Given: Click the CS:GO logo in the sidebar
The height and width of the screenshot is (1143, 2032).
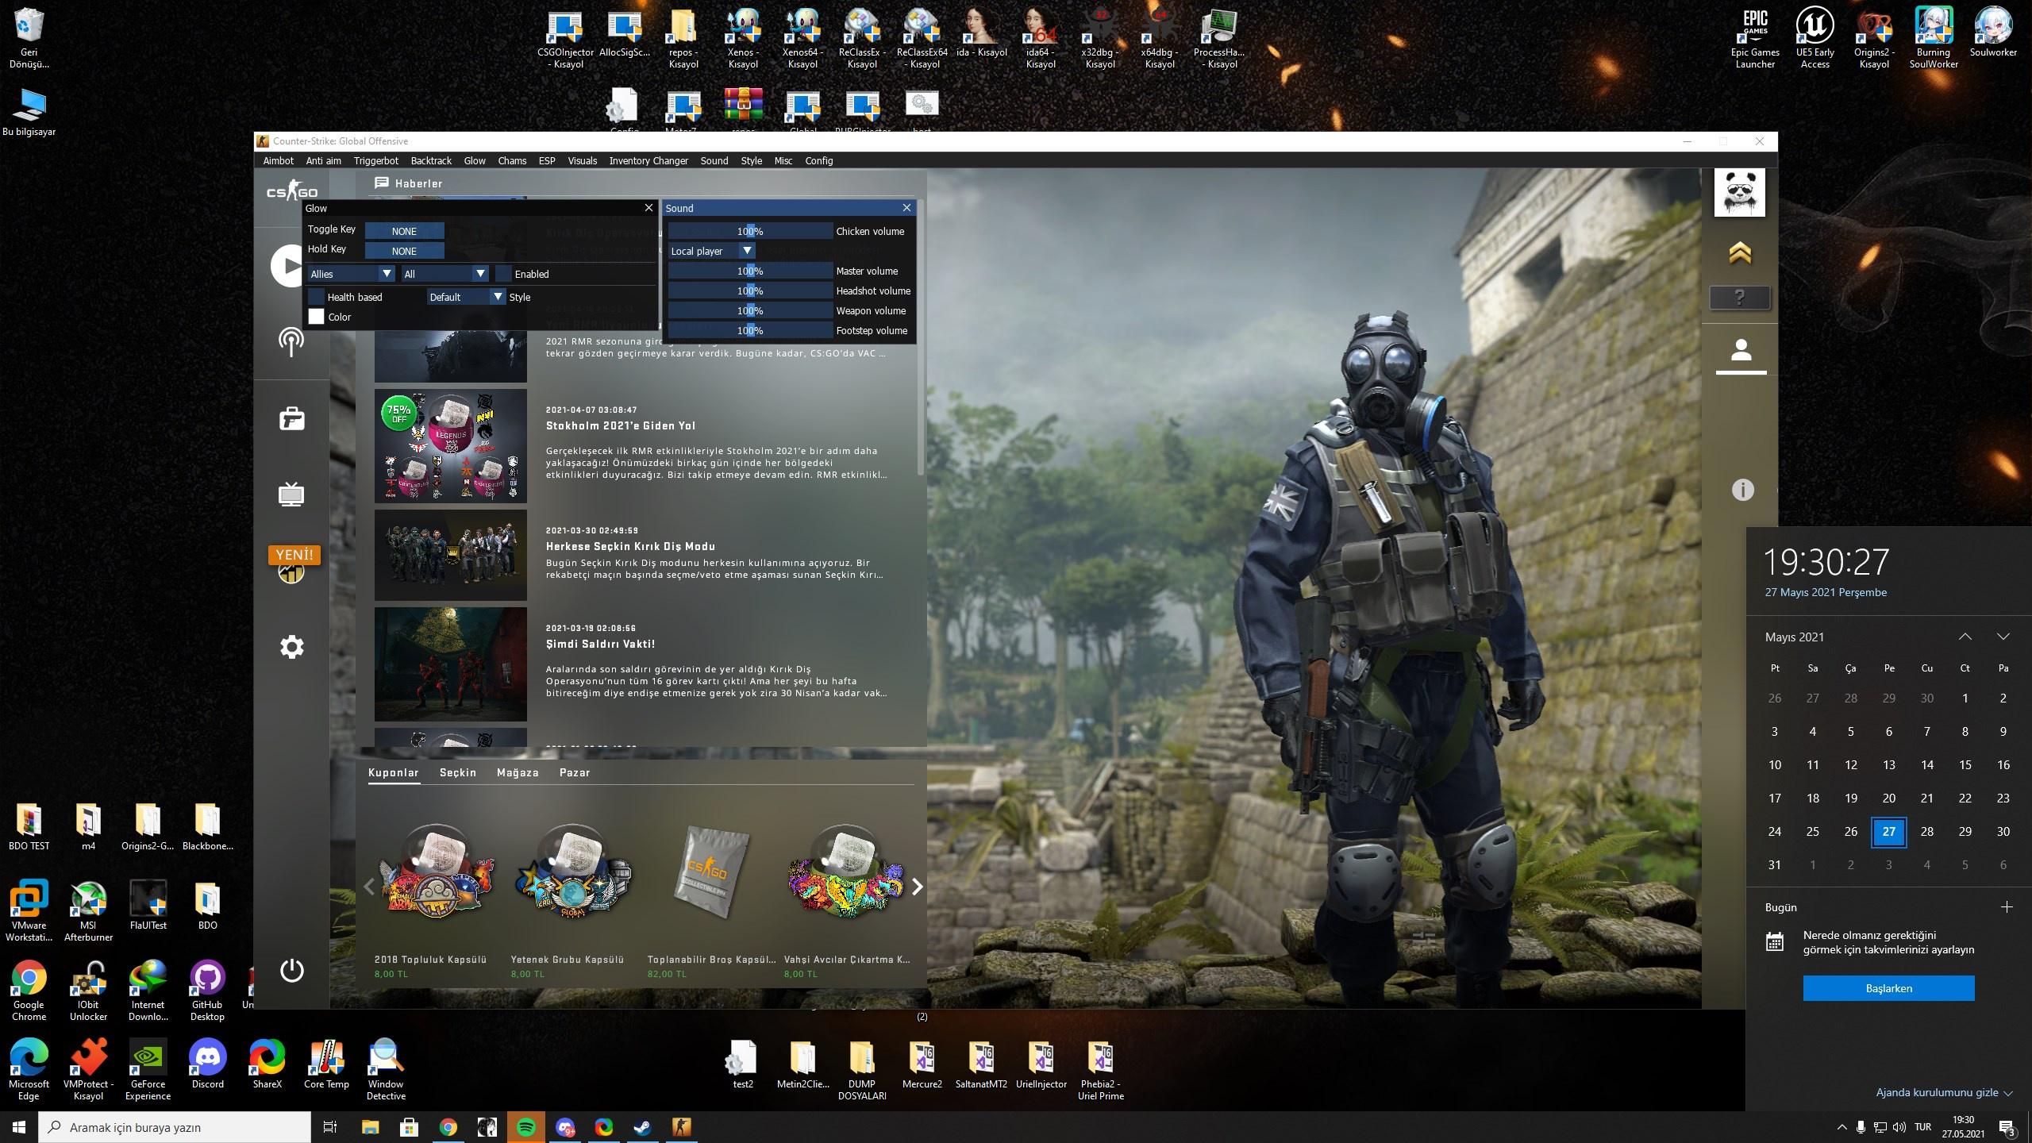Looking at the screenshot, I should pyautogui.click(x=291, y=191).
